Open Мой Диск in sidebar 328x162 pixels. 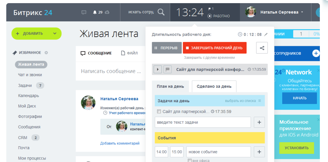click(27, 106)
